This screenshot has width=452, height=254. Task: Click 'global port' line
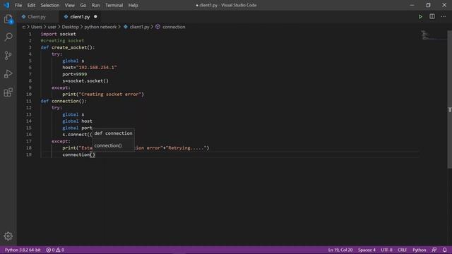[x=77, y=128]
